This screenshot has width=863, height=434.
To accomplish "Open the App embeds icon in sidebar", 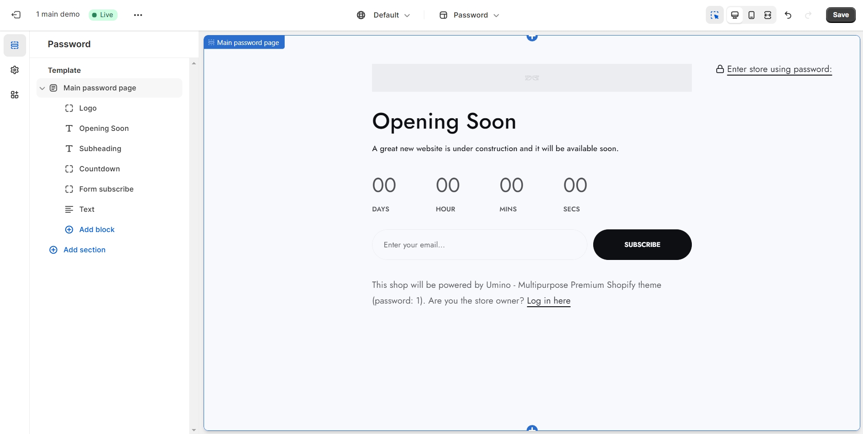I will click(15, 95).
